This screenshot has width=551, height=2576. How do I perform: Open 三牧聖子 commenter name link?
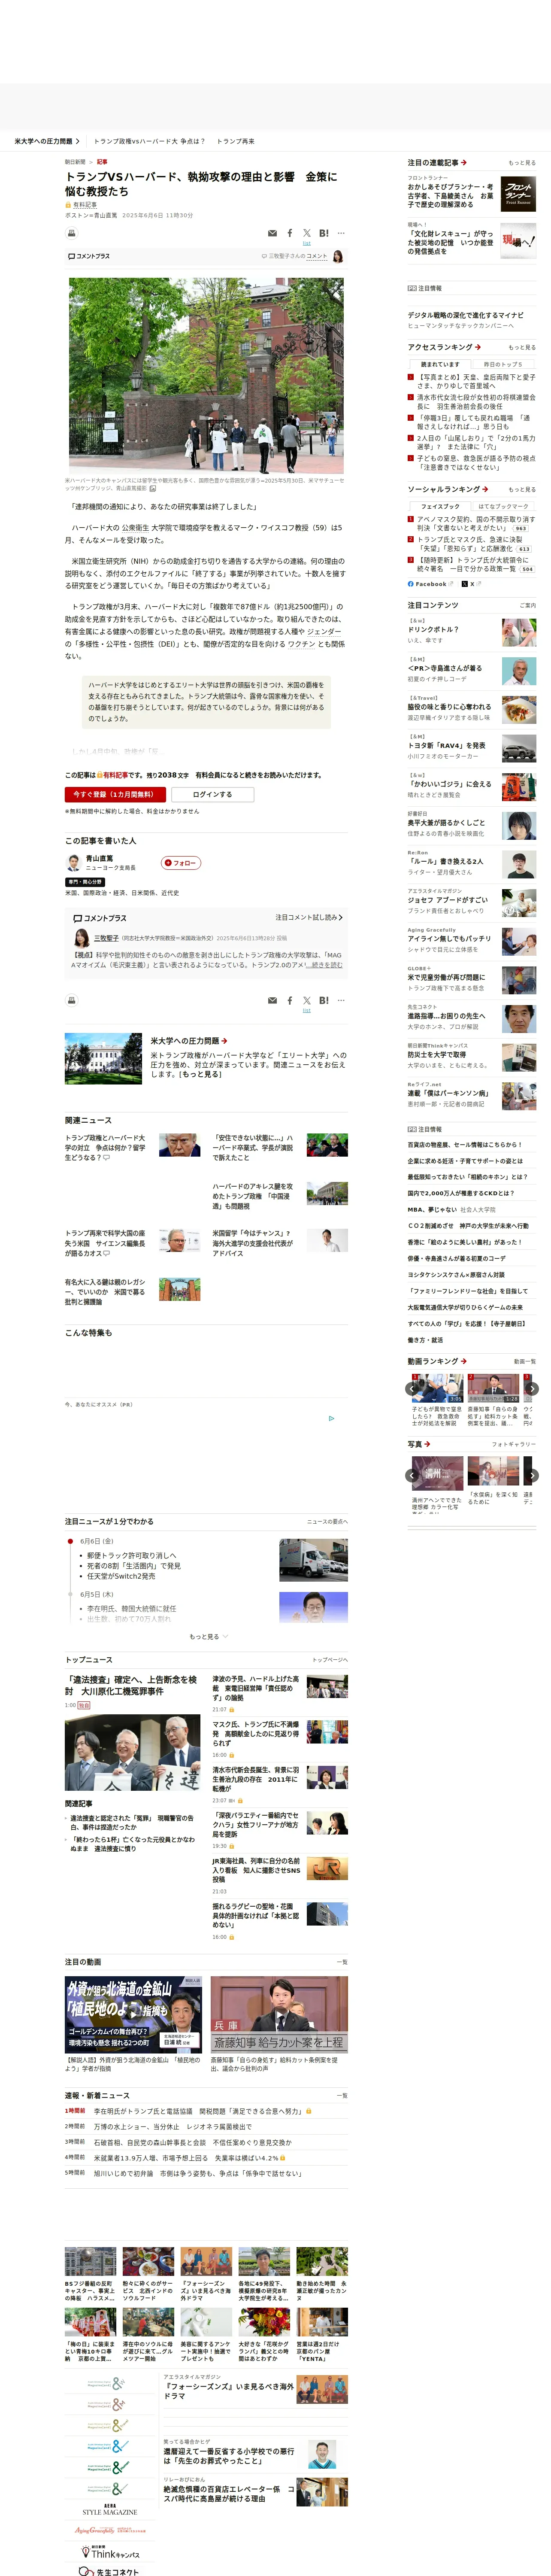tap(106, 938)
